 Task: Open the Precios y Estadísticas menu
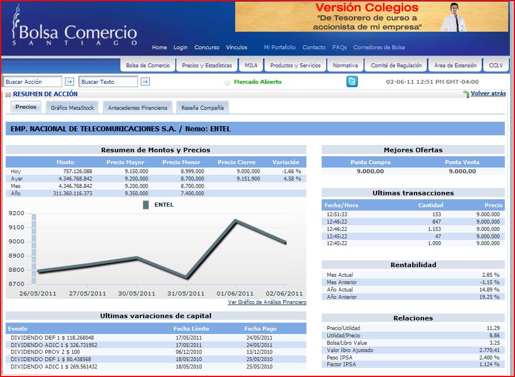207,66
